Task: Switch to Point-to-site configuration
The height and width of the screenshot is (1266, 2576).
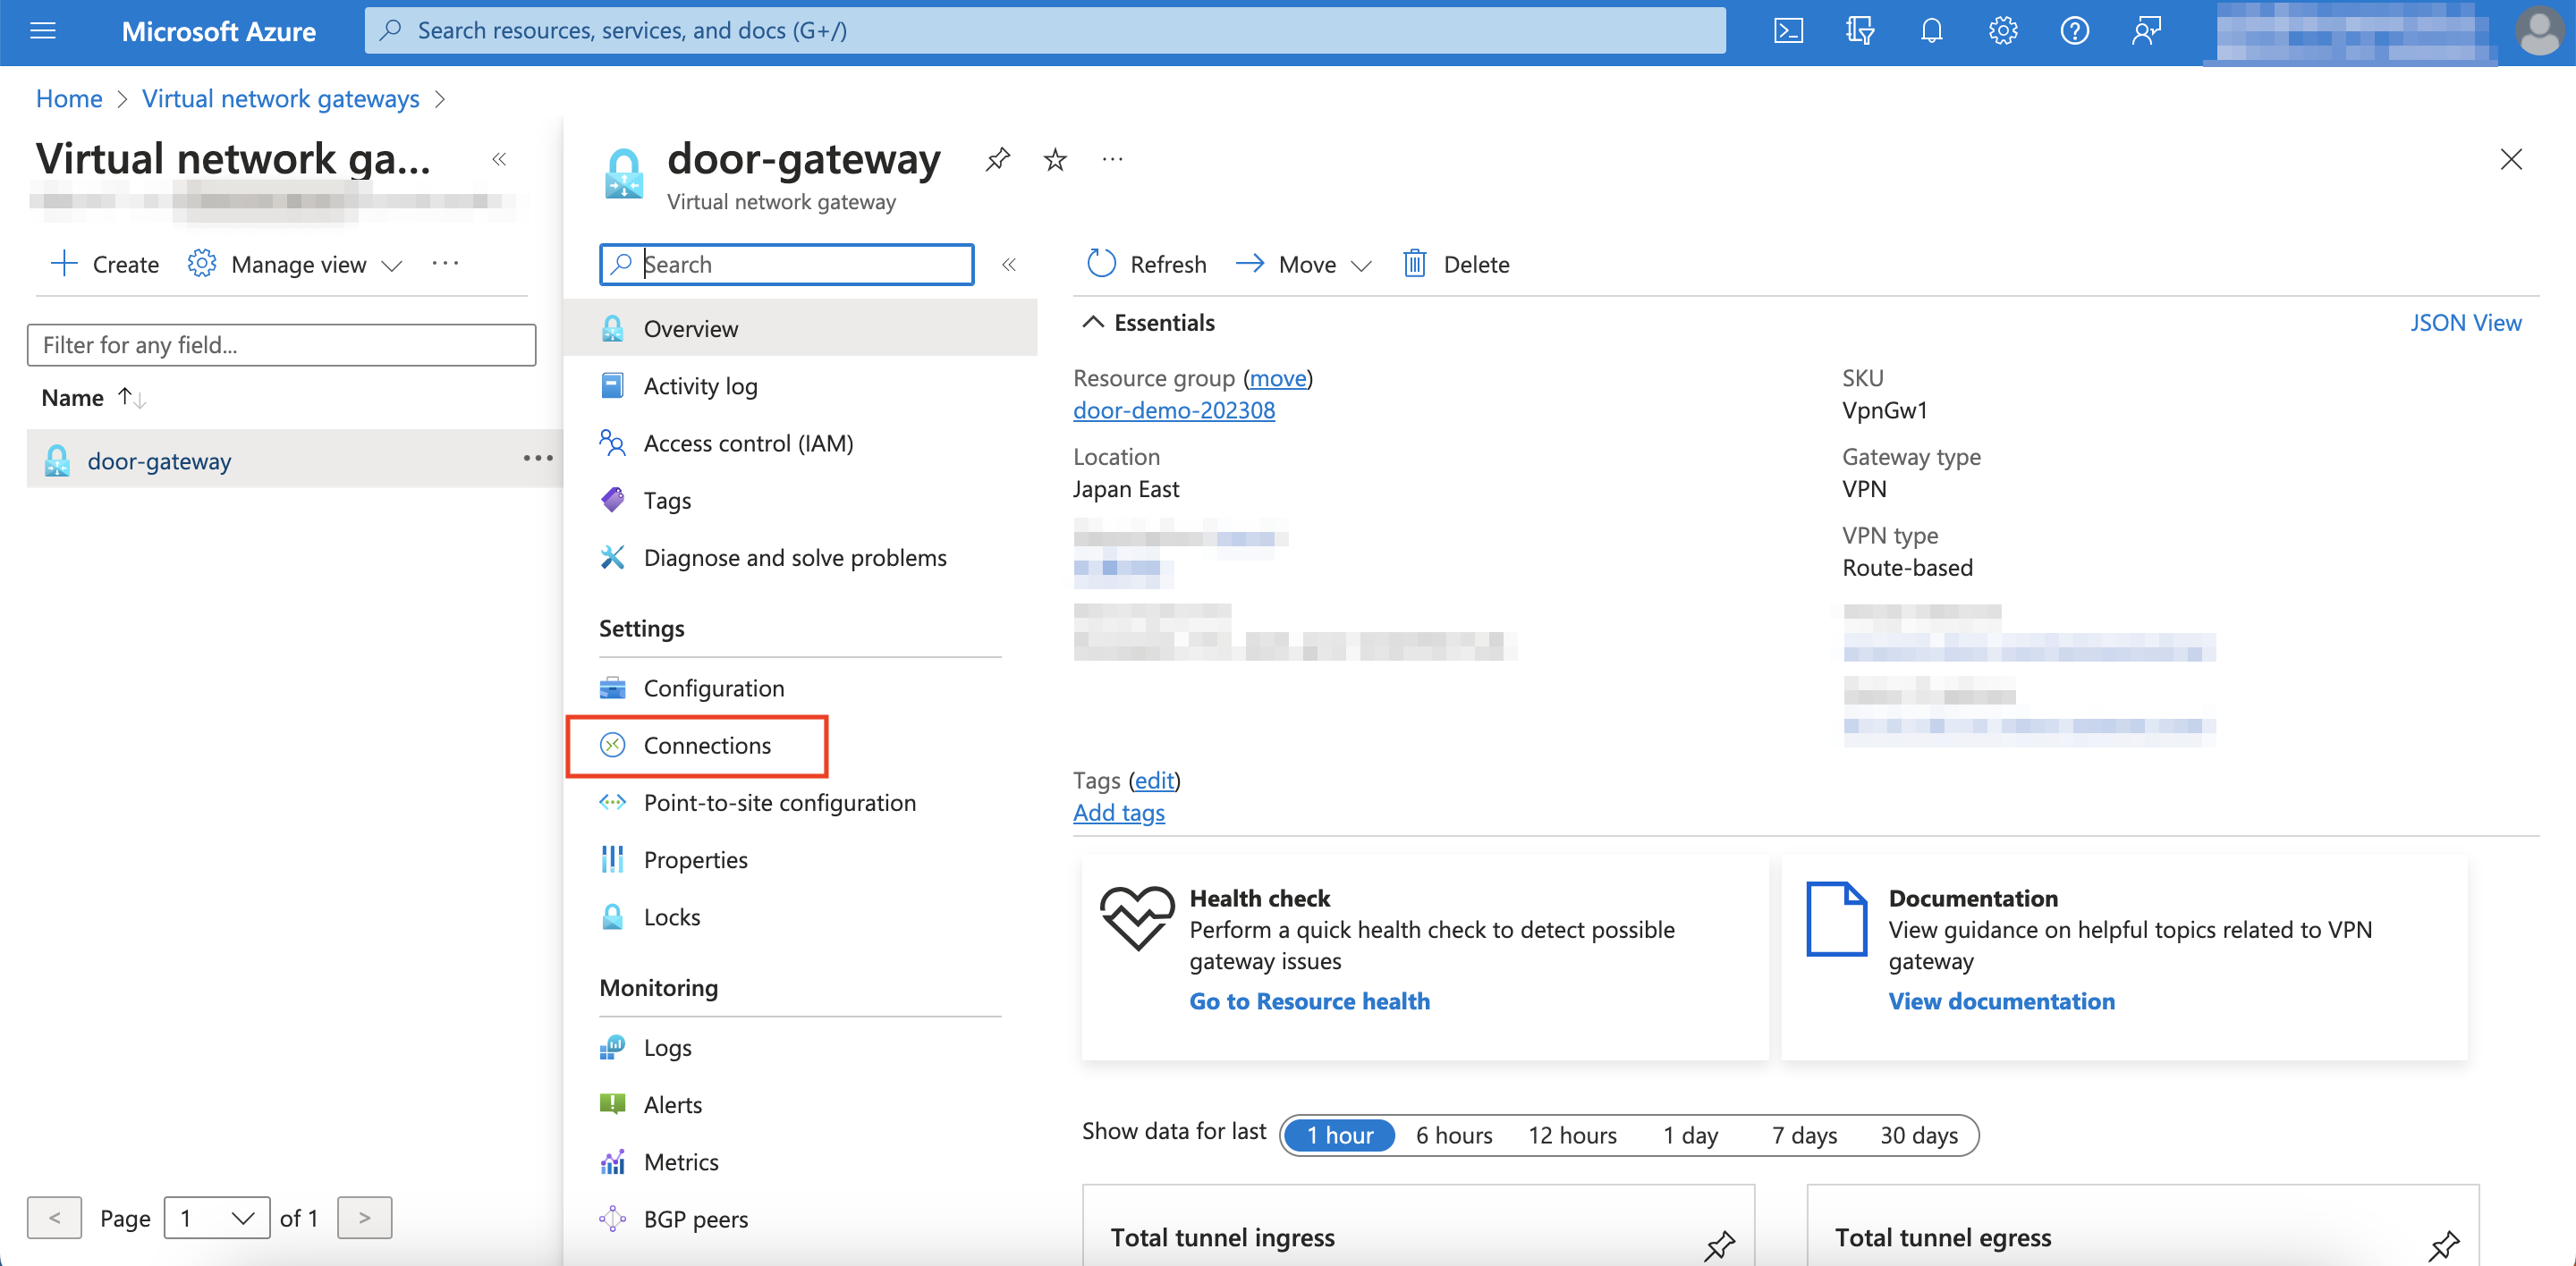Action: [779, 801]
